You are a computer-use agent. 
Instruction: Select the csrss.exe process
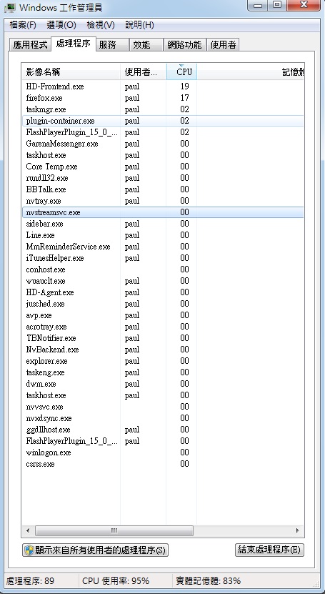pos(163,464)
